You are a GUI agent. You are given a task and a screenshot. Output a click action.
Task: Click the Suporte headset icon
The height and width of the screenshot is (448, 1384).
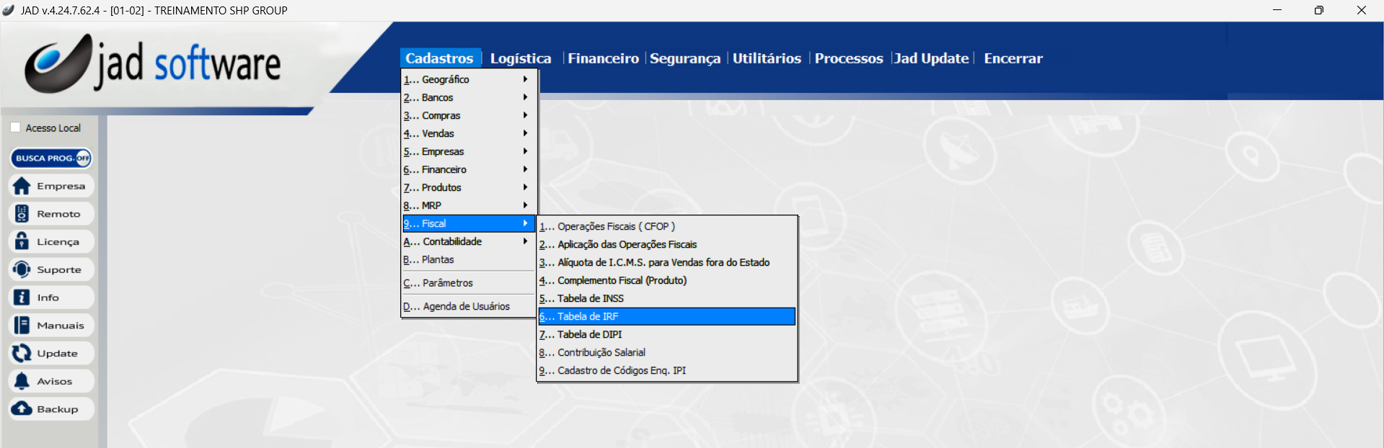tap(22, 269)
